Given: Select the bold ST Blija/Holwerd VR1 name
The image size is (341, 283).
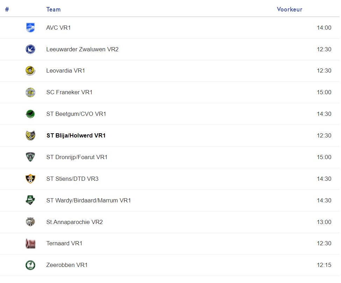Looking at the screenshot, I should (76, 135).
